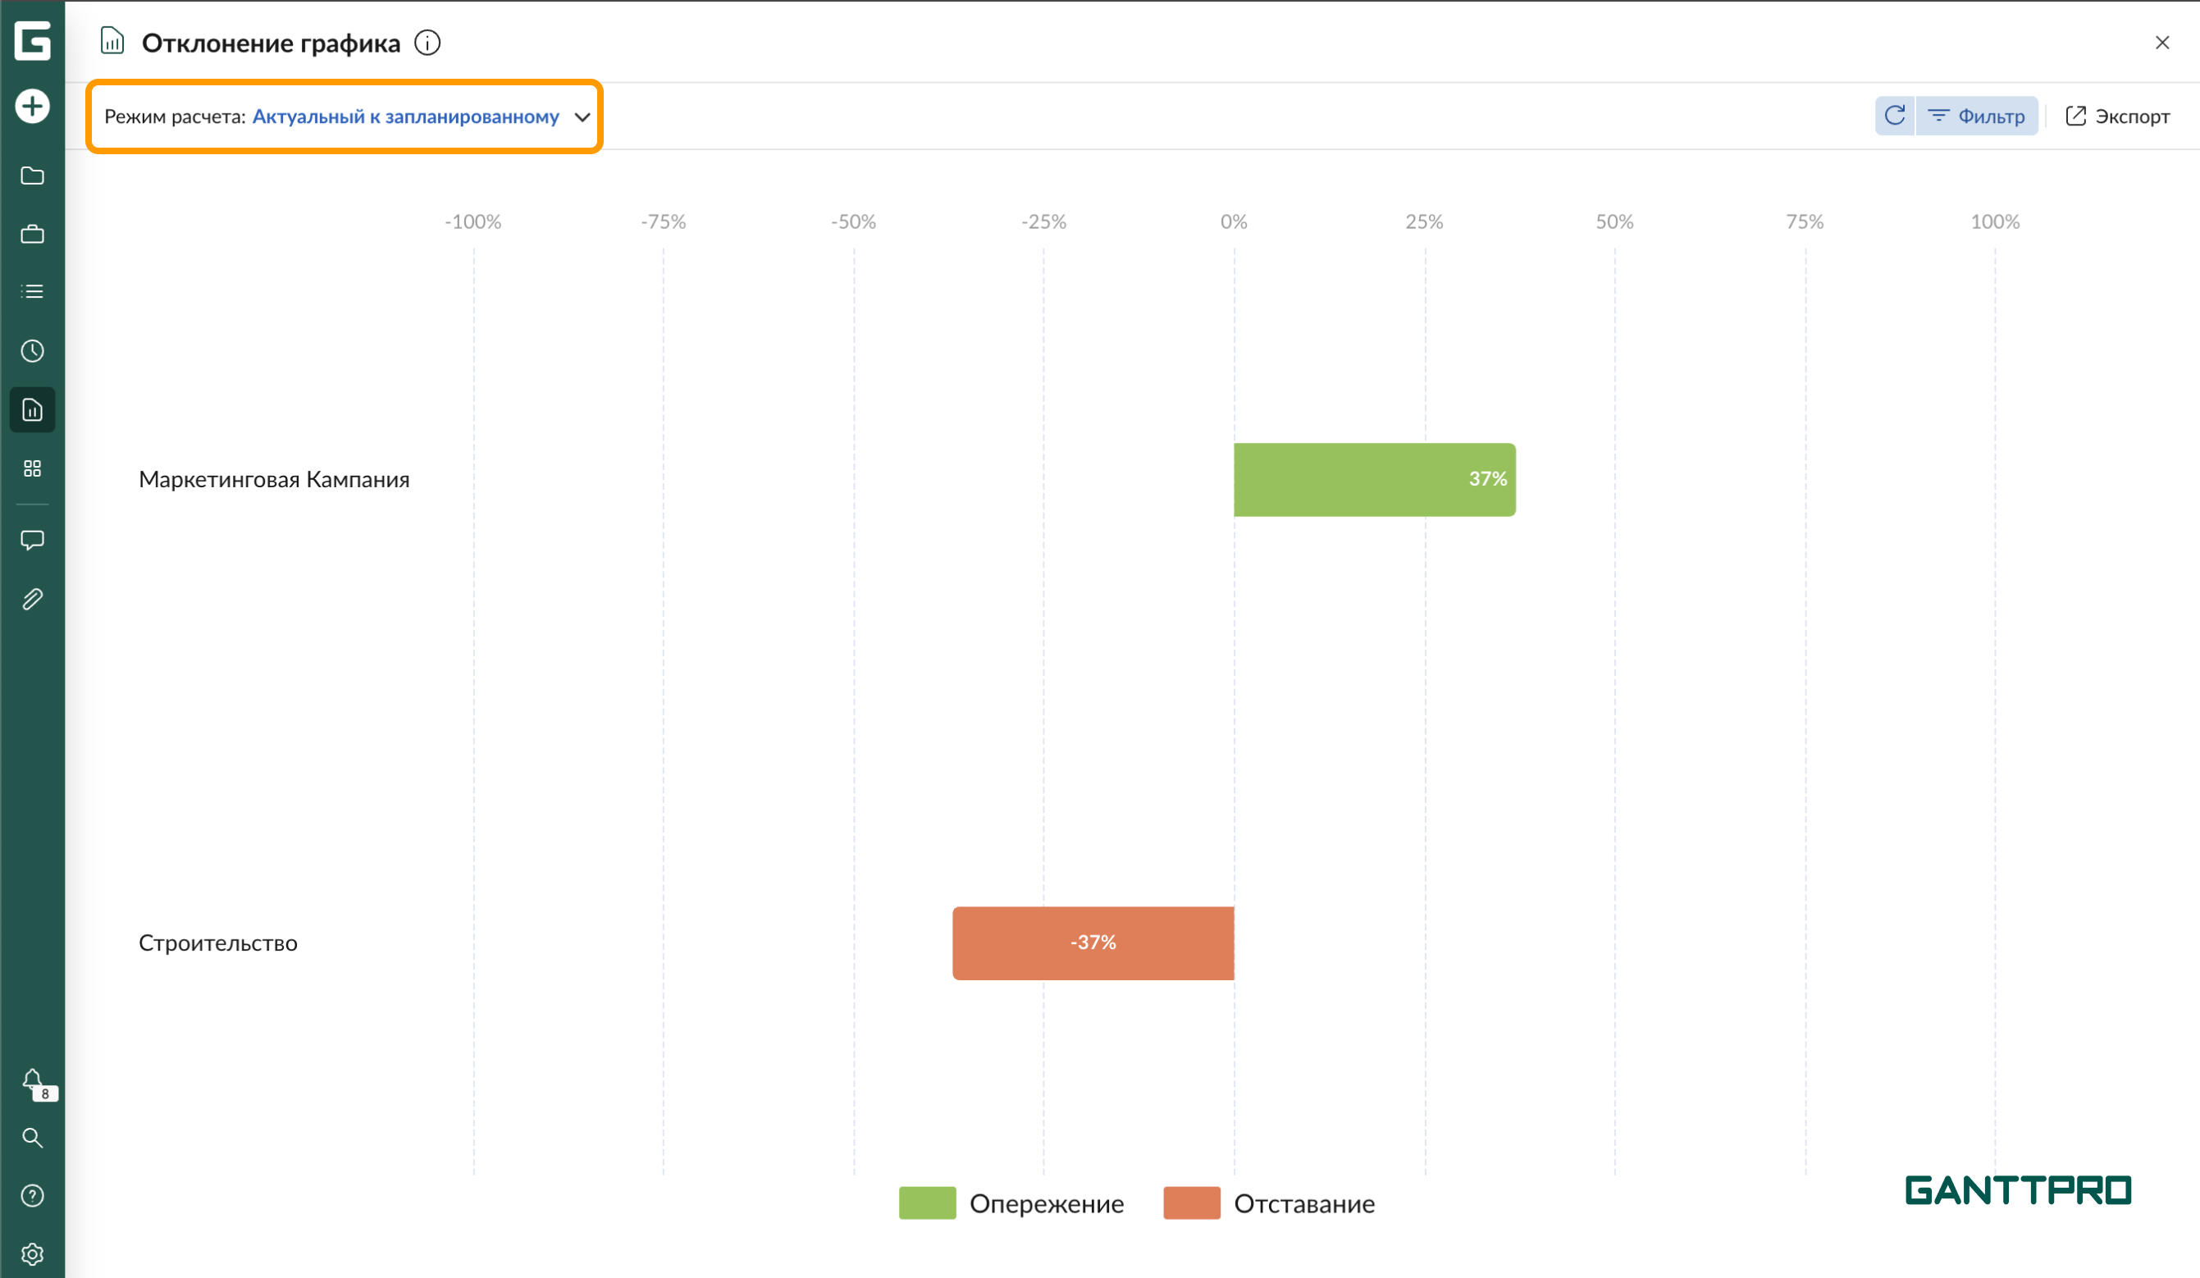This screenshot has height=1278, width=2200.
Task: Open the projects folder icon in sidebar
Action: point(32,176)
